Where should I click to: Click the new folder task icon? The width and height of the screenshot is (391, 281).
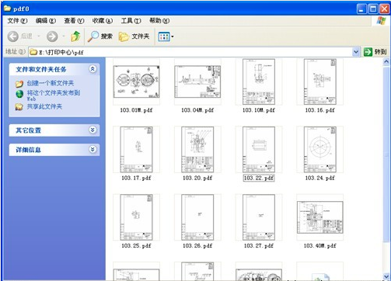click(19, 84)
